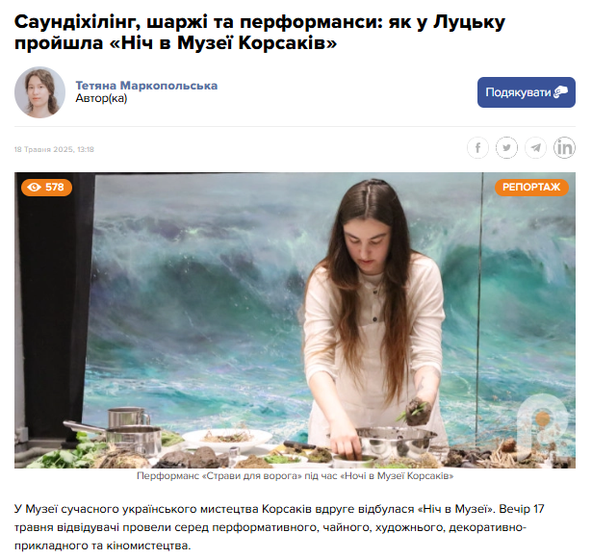Click the first paragraph starting 'У Музеї сучасного'

pyautogui.click(x=279, y=527)
